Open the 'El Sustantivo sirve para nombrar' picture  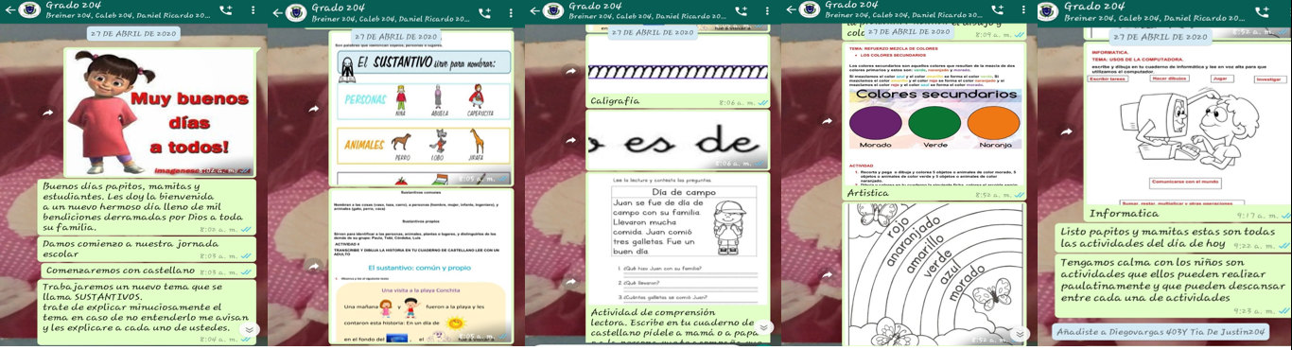pos(422,109)
